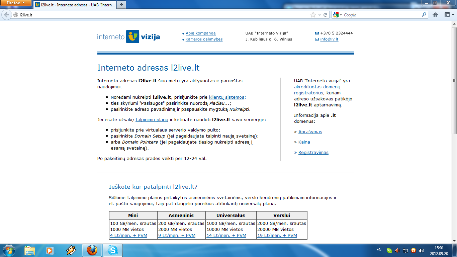Click the EN language indicator
The width and height of the screenshot is (457, 257).
tap(379, 250)
